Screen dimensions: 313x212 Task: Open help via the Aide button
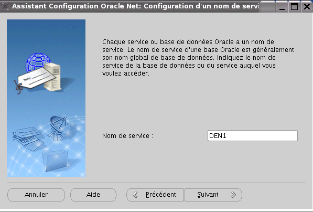pos(93,195)
